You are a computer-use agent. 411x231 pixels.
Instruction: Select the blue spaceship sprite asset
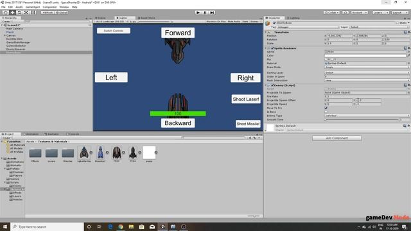[100, 153]
